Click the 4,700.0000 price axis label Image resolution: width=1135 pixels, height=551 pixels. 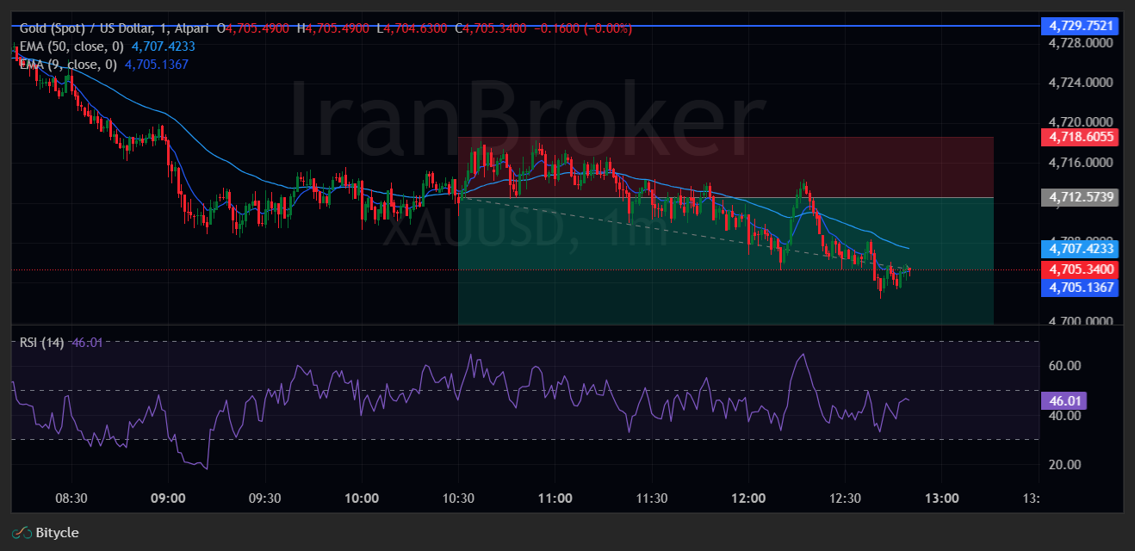click(x=1082, y=321)
